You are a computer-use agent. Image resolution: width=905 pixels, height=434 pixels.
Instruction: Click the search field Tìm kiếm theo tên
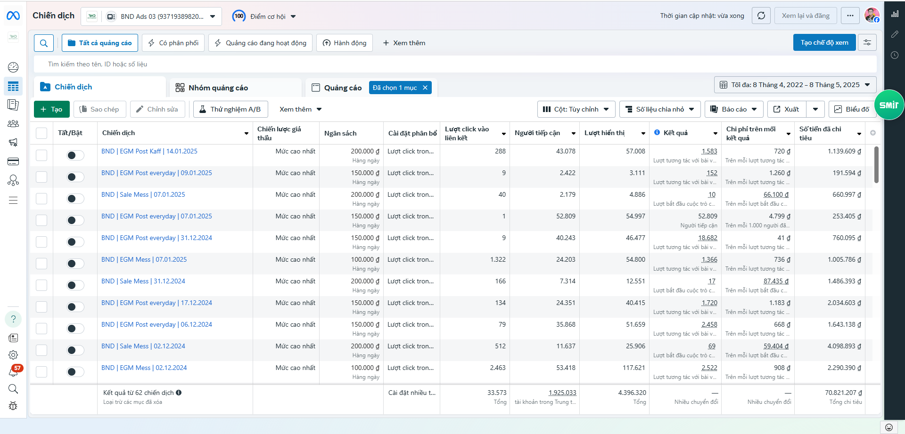coord(455,64)
